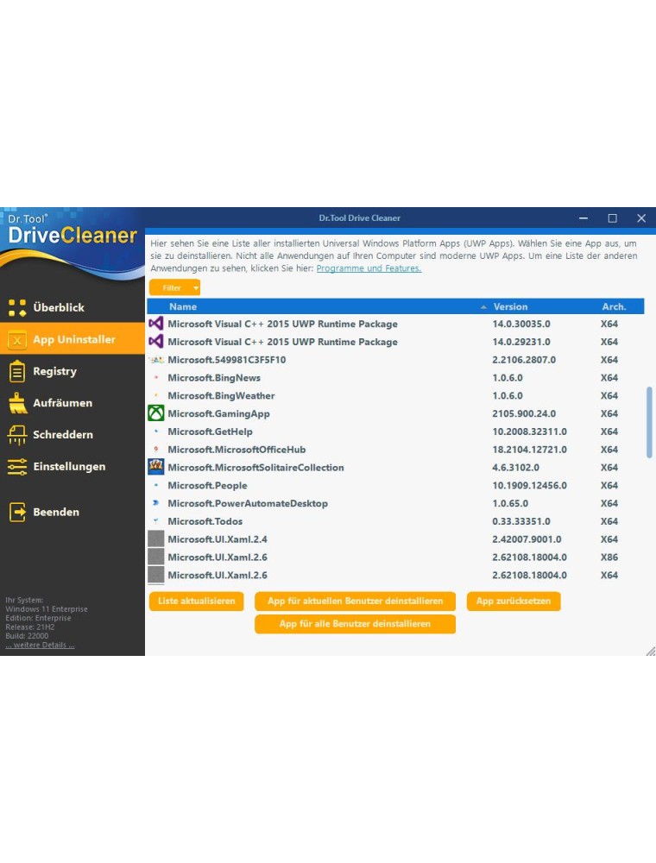This screenshot has height=863, width=656.
Task: Click the Überblick grid icon in sidebar
Action: click(17, 307)
